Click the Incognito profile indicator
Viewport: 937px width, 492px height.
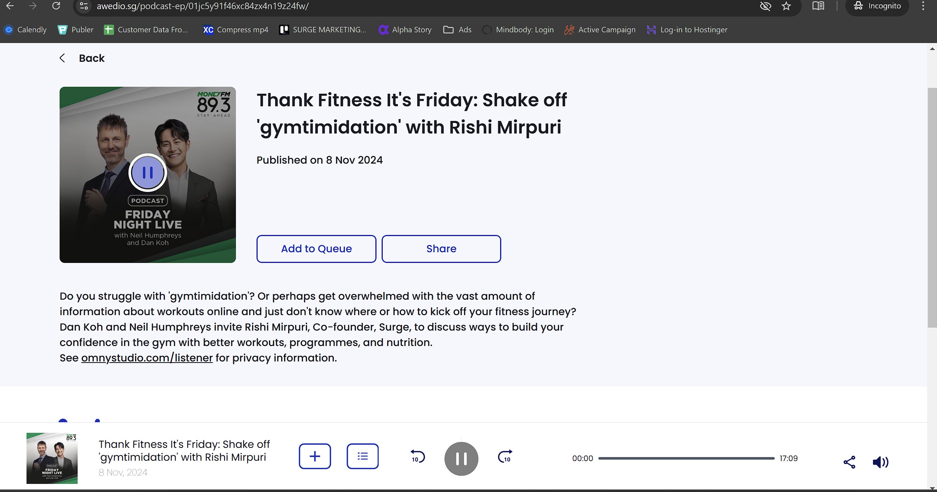(877, 6)
